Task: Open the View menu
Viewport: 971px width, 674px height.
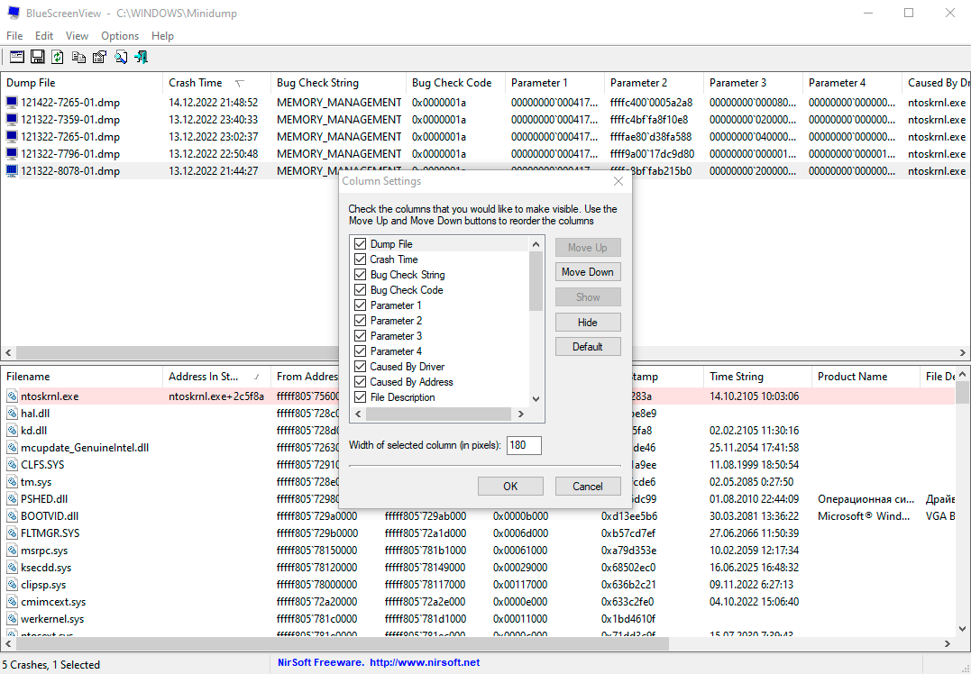Action: pos(77,36)
